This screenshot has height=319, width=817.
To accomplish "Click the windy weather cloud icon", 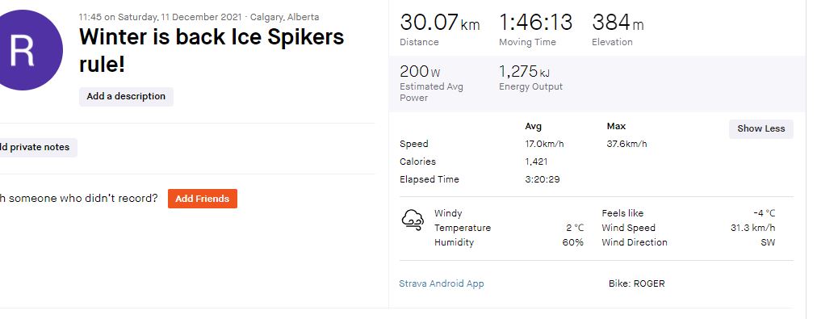I will point(413,220).
